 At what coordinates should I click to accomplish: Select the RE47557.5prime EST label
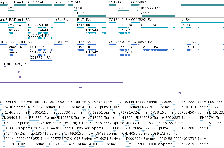coord(144,102)
